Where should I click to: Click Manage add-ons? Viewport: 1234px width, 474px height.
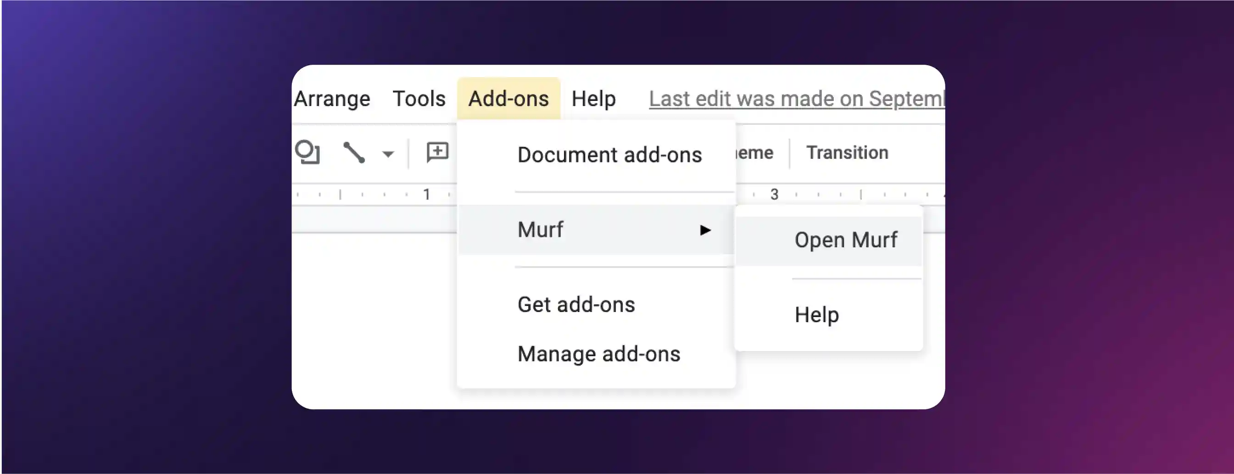599,354
